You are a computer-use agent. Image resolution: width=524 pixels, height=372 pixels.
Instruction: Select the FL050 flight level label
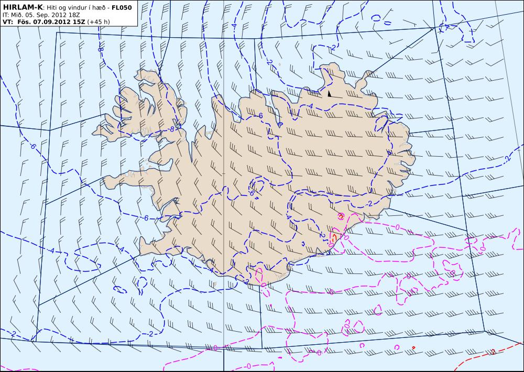click(x=122, y=8)
